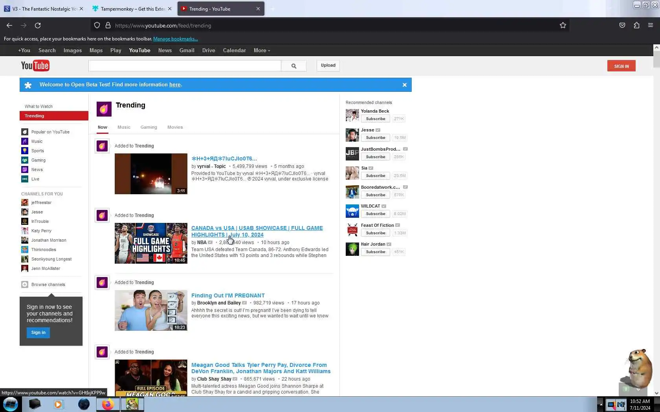
Task: Click the Save to Pocket icon
Action: click(622, 26)
